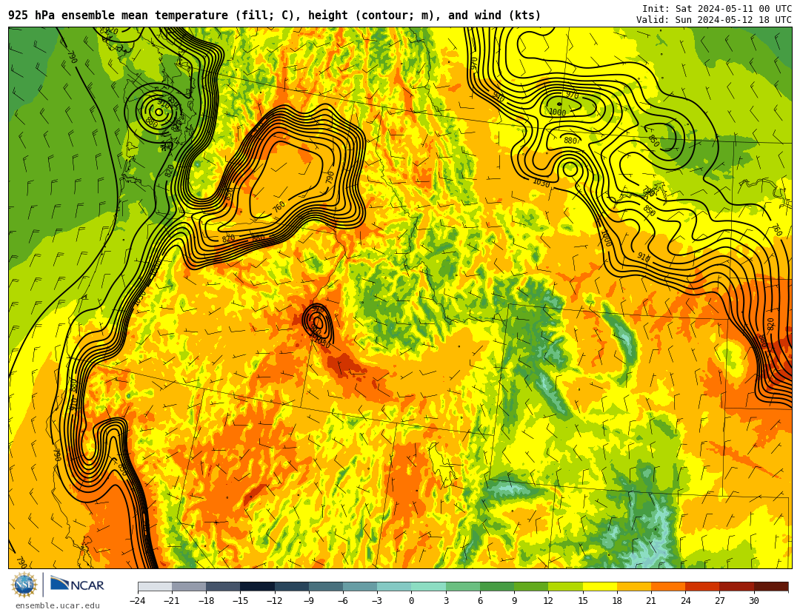Click the 30 colorbar tick label
This screenshot has width=800, height=615.
753,601
